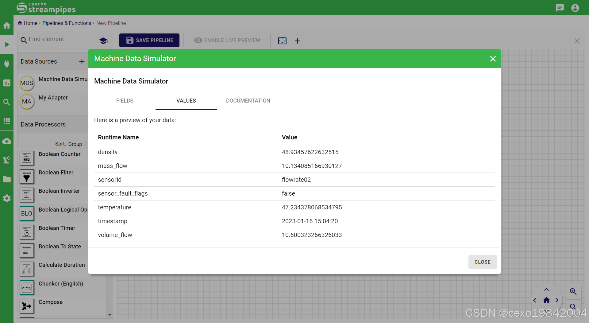The width and height of the screenshot is (589, 323).
Task: Select the Chunker (English) processor icon
Action: click(x=27, y=288)
